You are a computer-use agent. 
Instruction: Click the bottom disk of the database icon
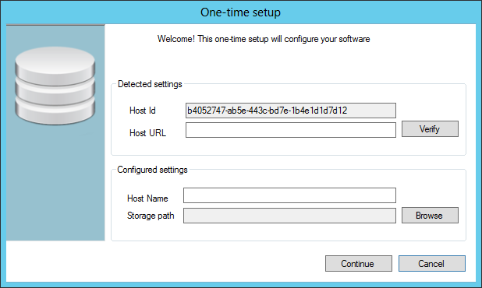point(55,113)
